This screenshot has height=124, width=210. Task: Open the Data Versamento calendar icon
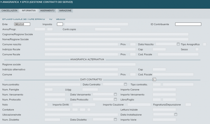tap(115, 94)
